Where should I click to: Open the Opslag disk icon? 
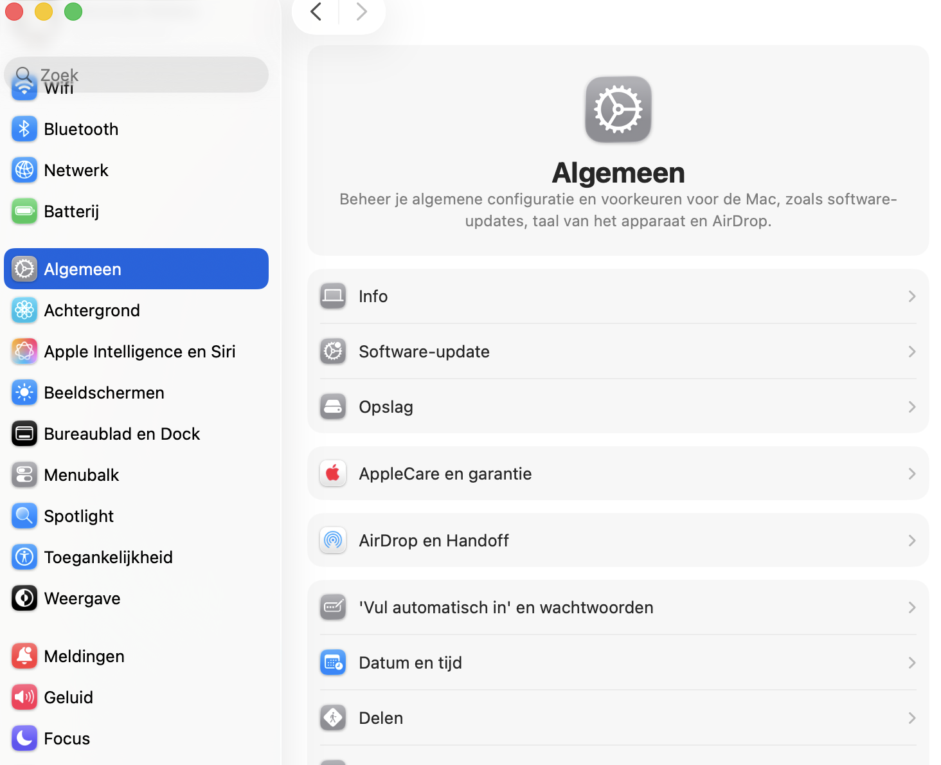point(333,406)
